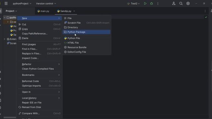Open Search Everywhere magnifier
Image resolution: width=212 pixels, height=119 pixels.
181,4
